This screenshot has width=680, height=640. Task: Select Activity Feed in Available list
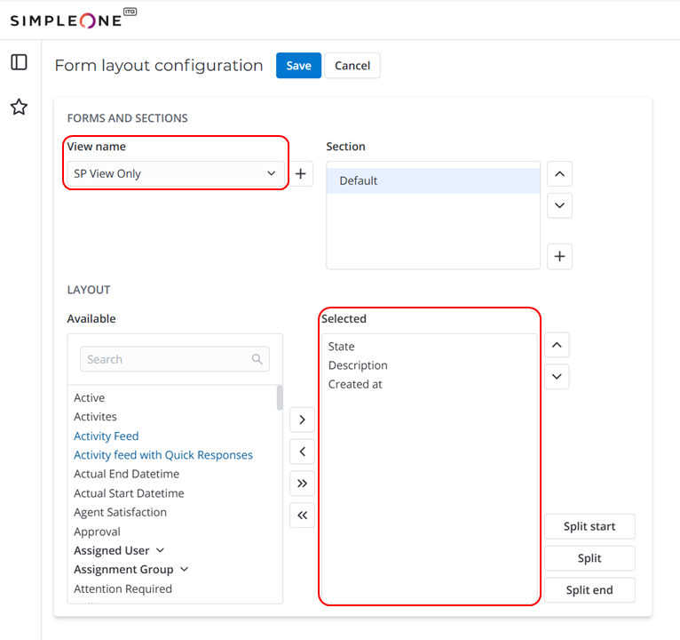point(107,436)
